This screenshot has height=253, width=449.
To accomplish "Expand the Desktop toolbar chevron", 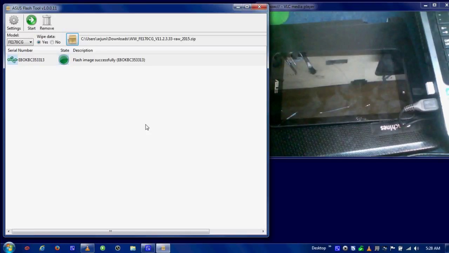I will [330, 247].
